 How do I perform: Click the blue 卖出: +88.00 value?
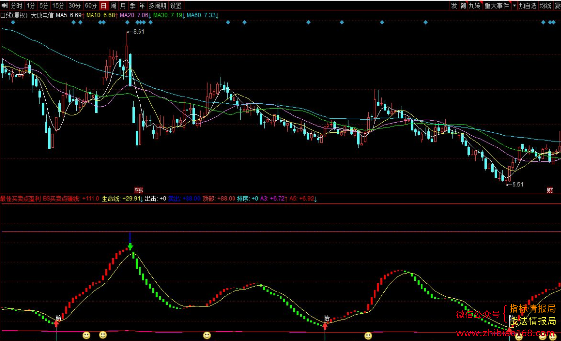(184, 198)
